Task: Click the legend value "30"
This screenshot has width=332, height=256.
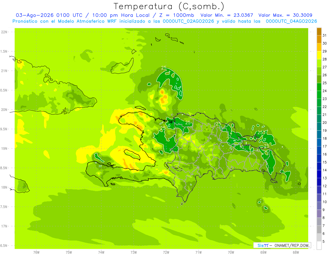Action: 325,43
